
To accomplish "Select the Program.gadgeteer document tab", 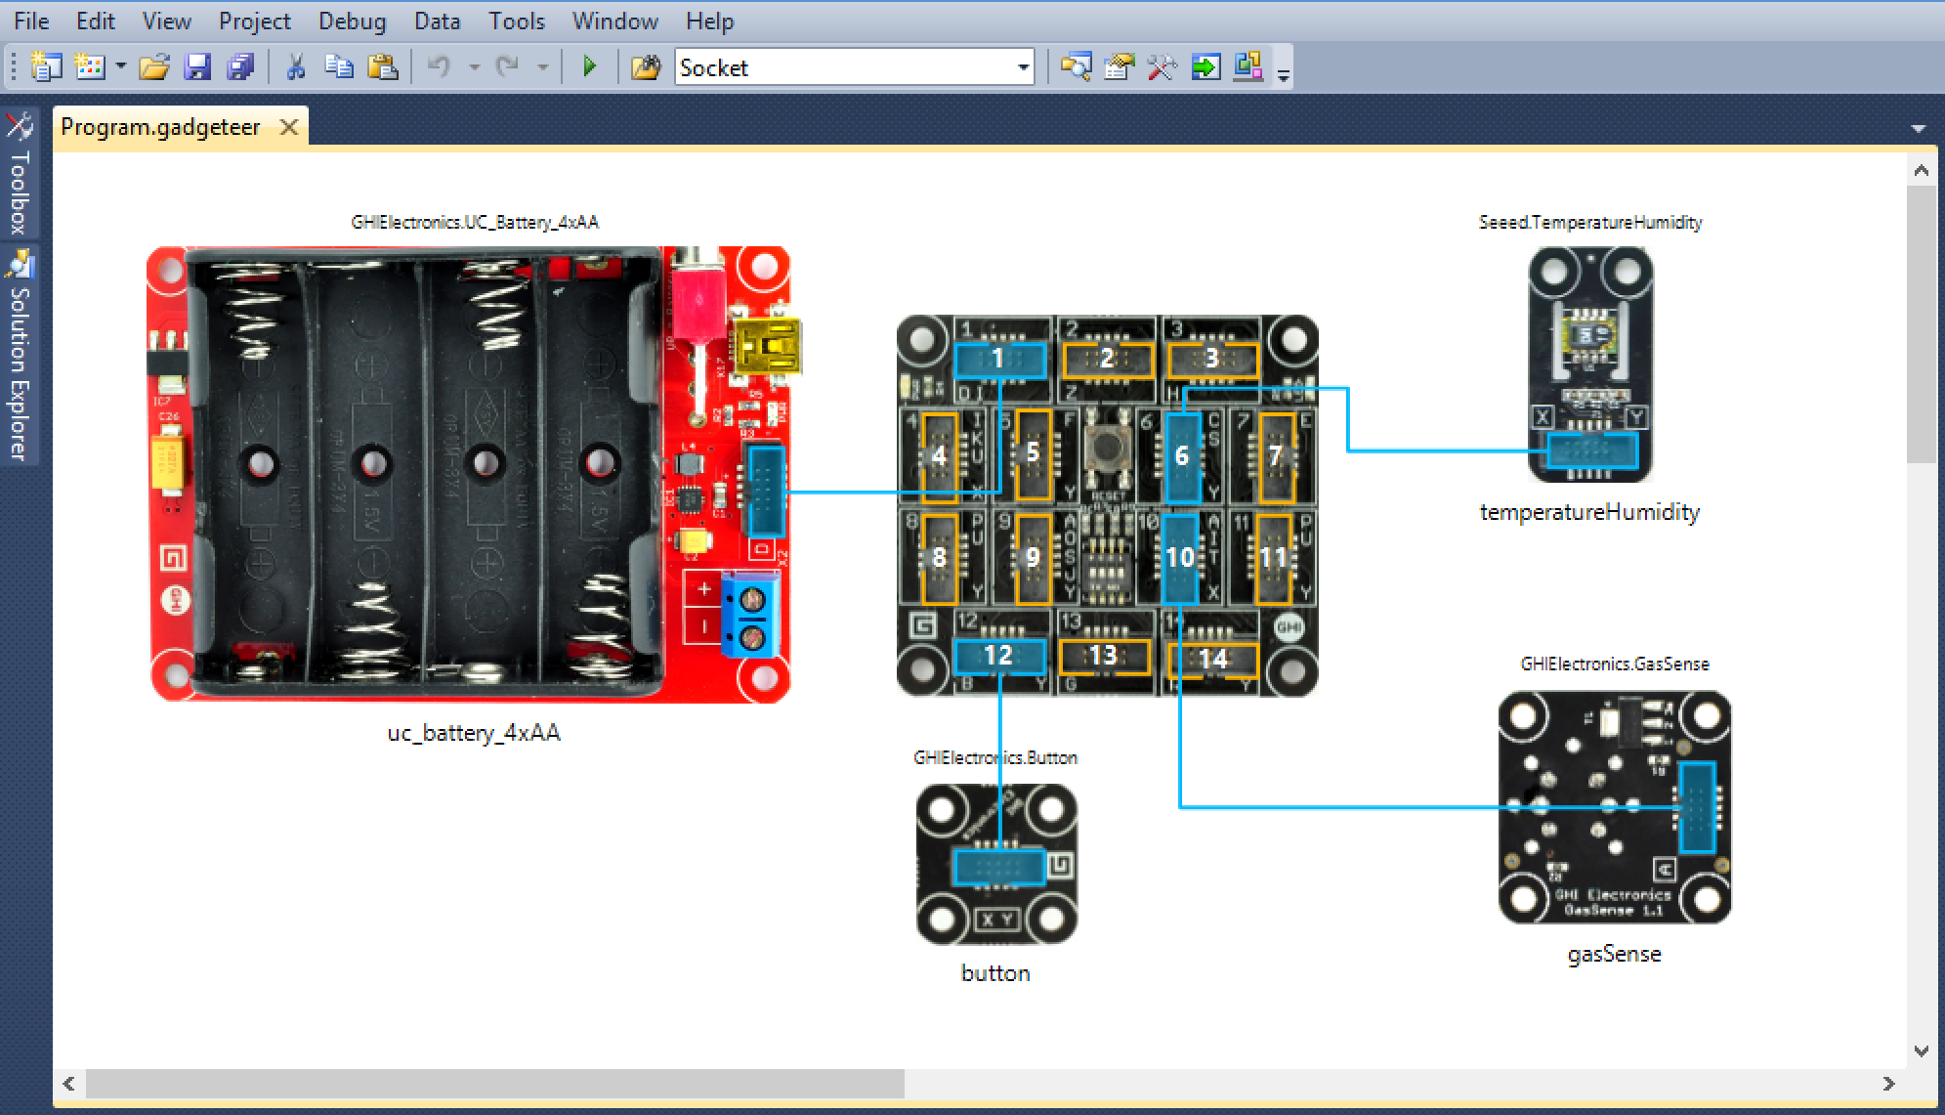I will coord(161,127).
